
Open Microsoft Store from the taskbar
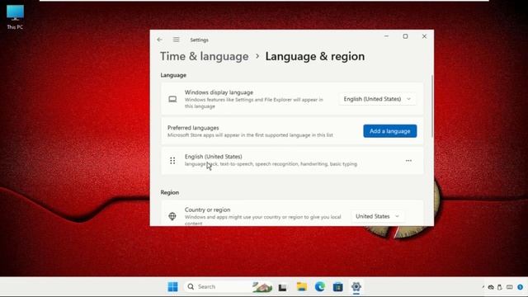(337, 286)
